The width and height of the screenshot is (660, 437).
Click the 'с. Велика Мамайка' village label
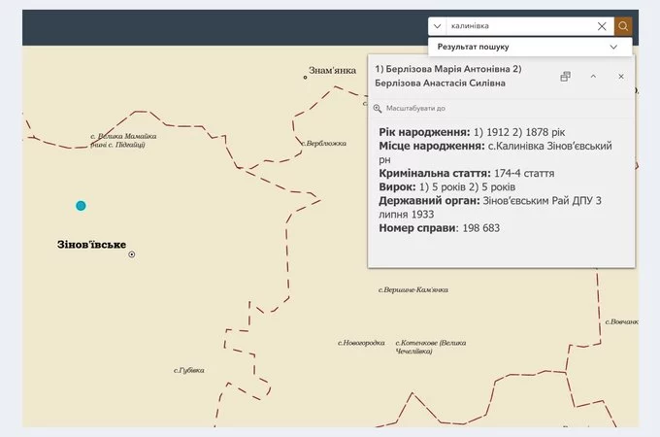point(123,137)
